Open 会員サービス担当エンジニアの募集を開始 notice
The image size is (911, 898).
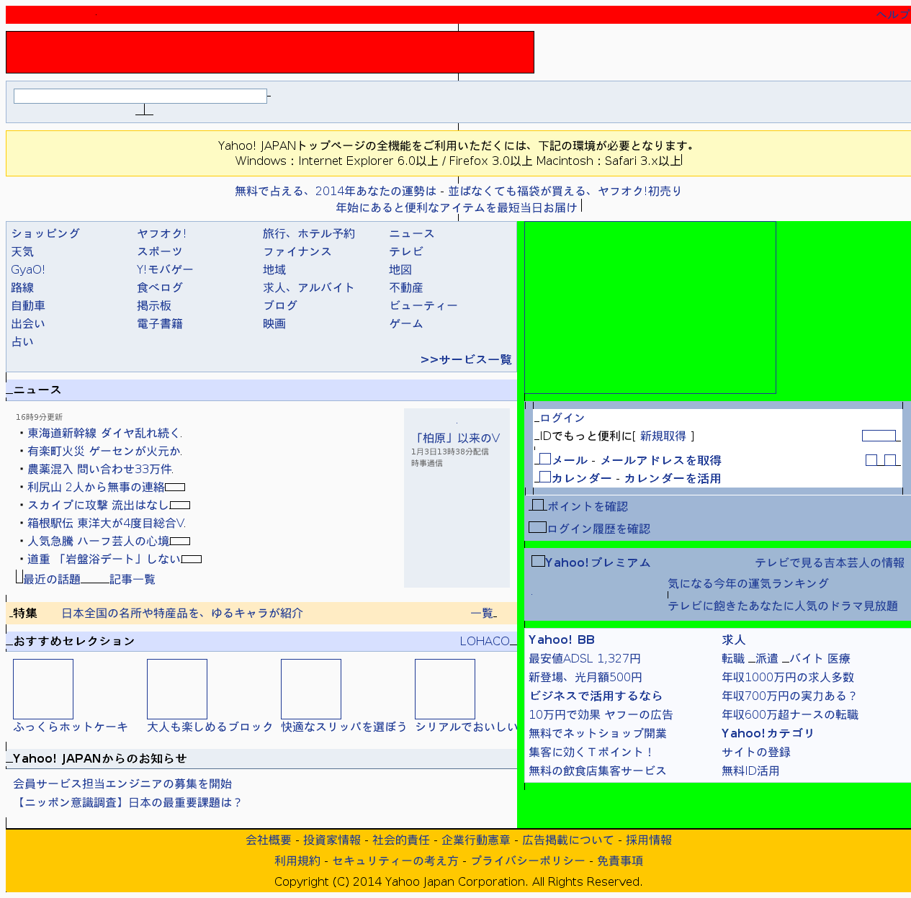tap(122, 783)
